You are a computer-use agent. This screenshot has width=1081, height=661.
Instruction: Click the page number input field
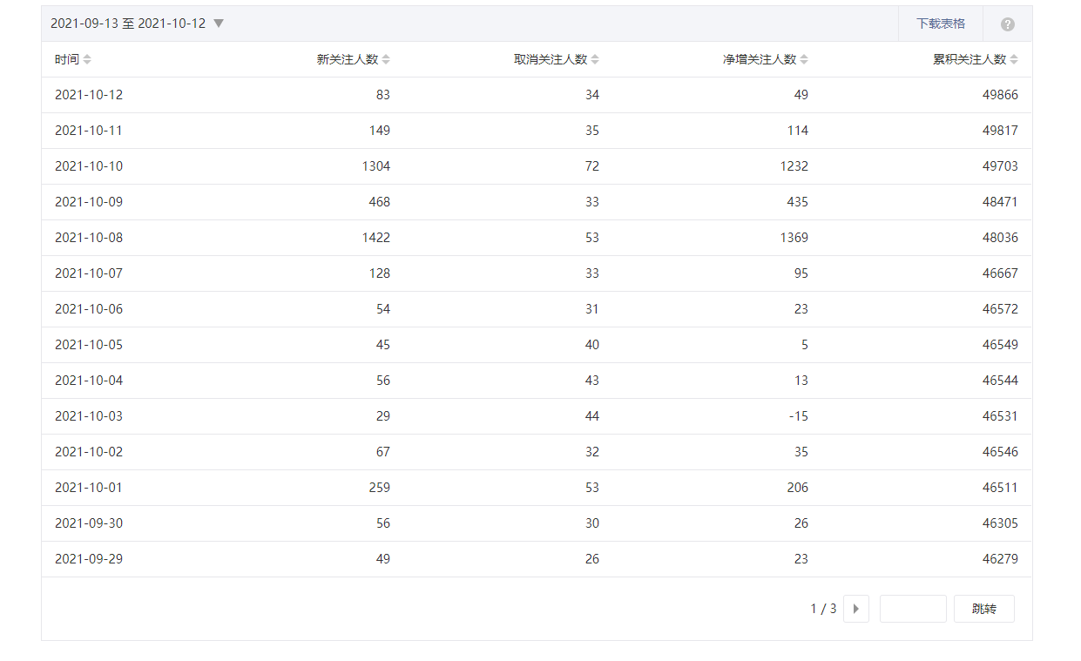(x=913, y=609)
